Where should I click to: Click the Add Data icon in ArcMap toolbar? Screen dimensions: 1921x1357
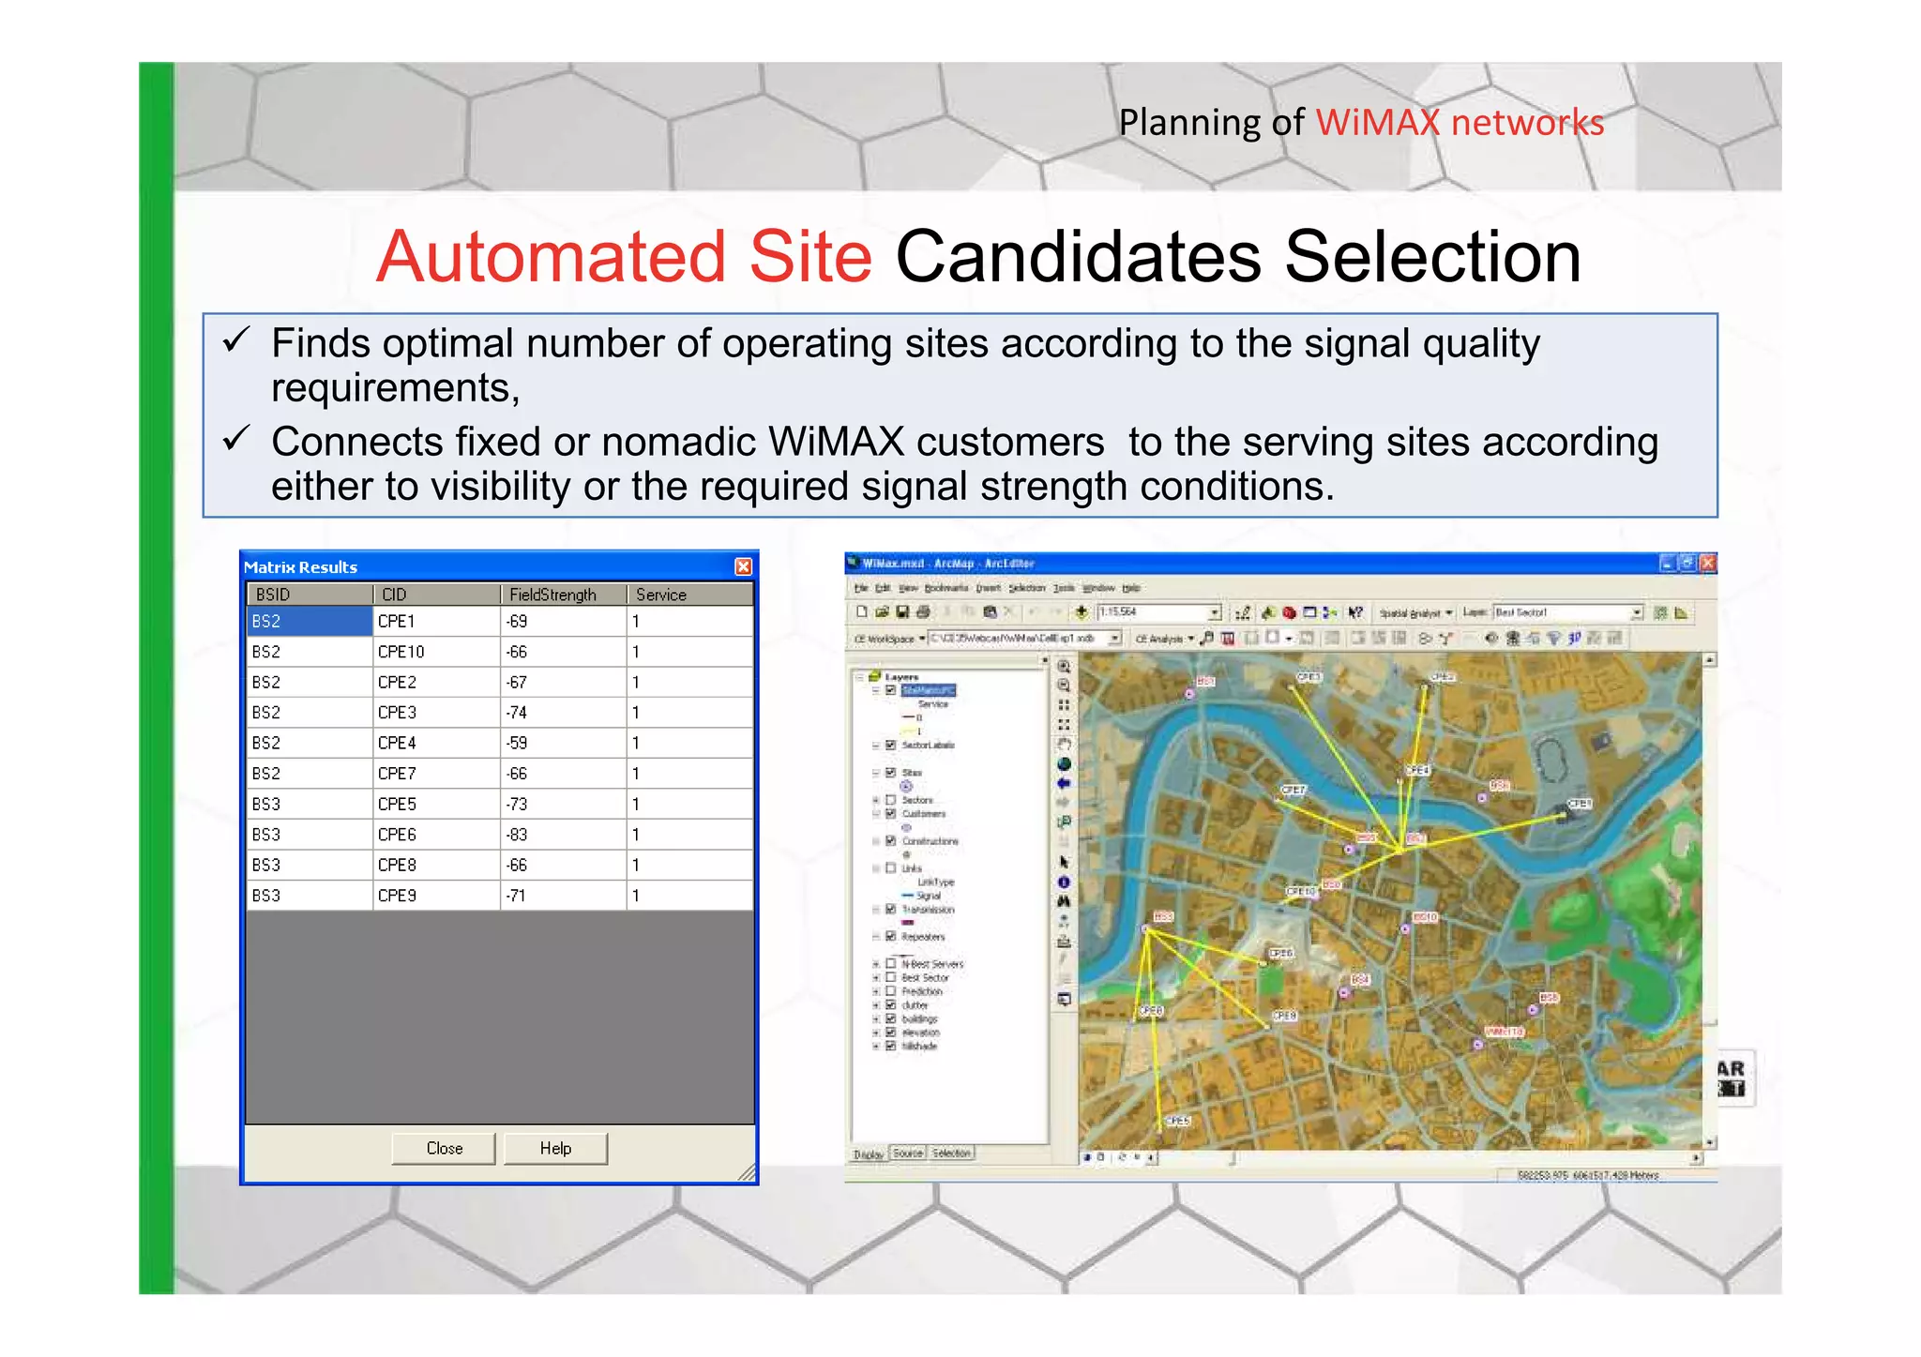tap(1082, 612)
